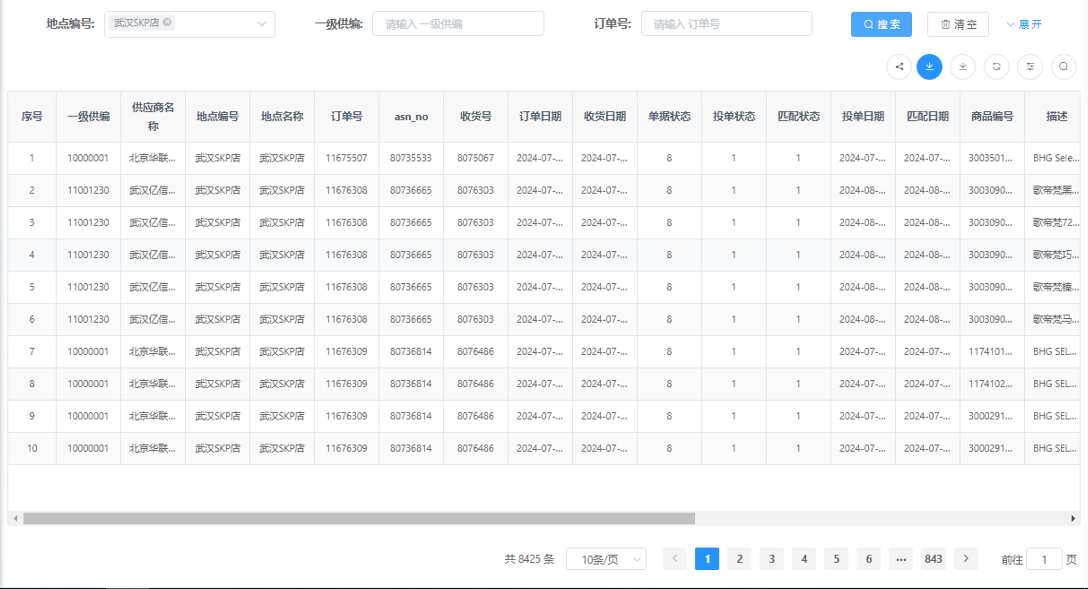Click the trash icon in the 清空 button
This screenshot has width=1088, height=589.
tap(945, 24)
